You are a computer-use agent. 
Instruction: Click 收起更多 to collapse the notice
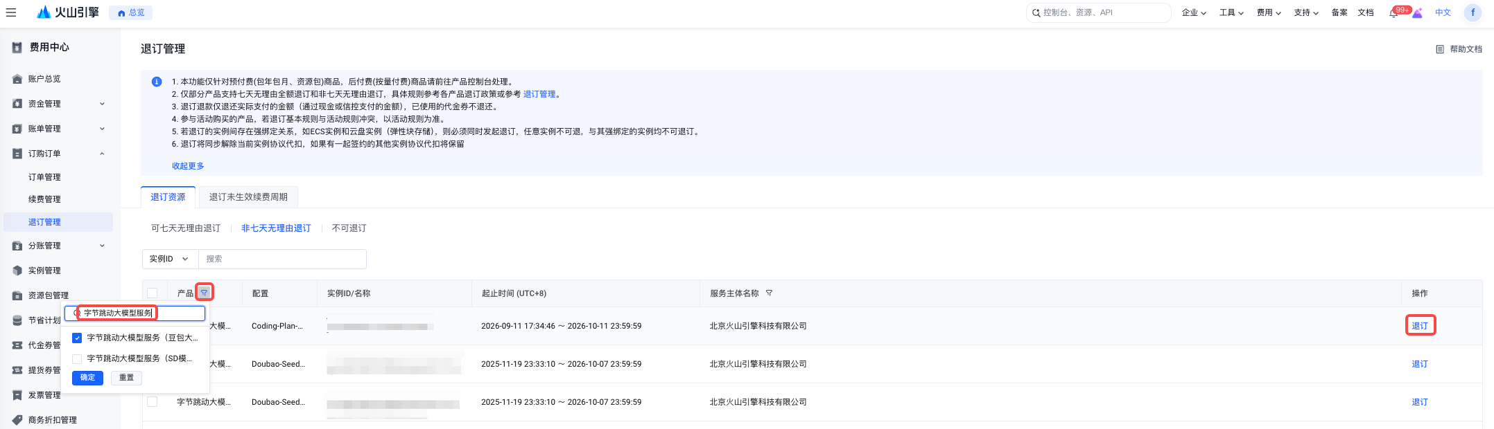[188, 166]
